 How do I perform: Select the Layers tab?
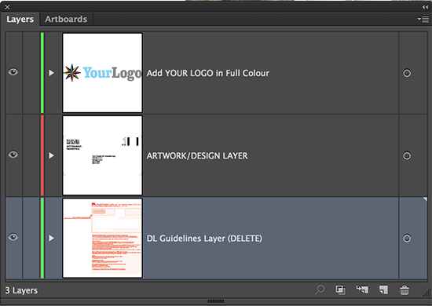(x=20, y=19)
